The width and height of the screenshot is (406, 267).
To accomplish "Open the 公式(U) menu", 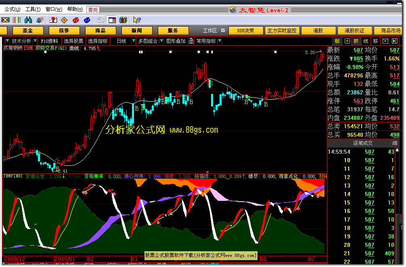I will 12,9.
